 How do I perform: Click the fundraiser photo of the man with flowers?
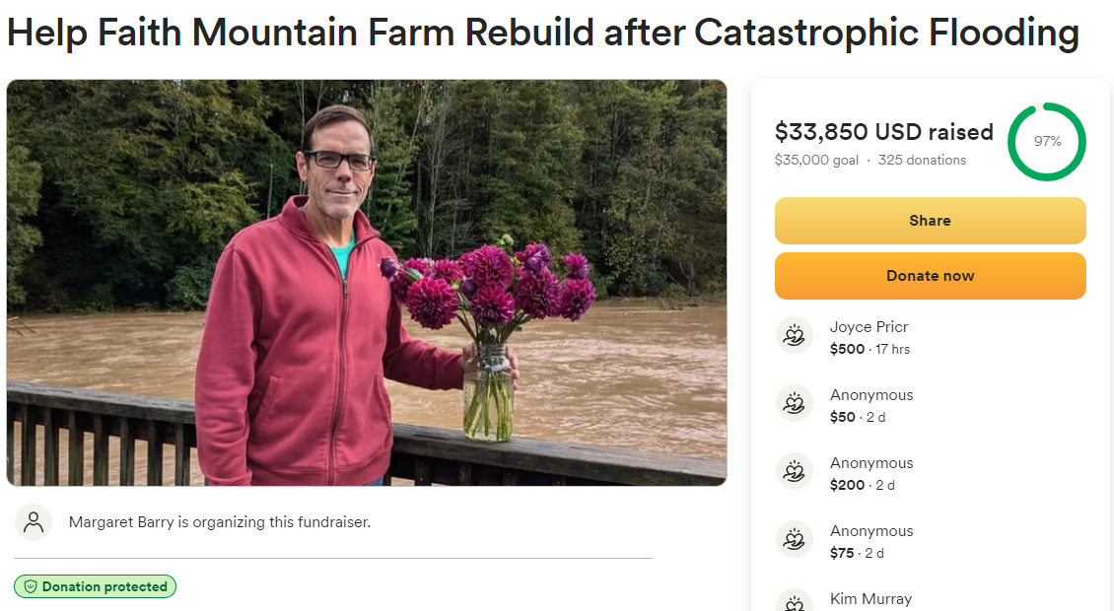(367, 283)
